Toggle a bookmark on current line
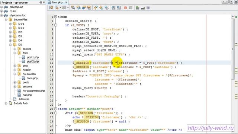 107,7
